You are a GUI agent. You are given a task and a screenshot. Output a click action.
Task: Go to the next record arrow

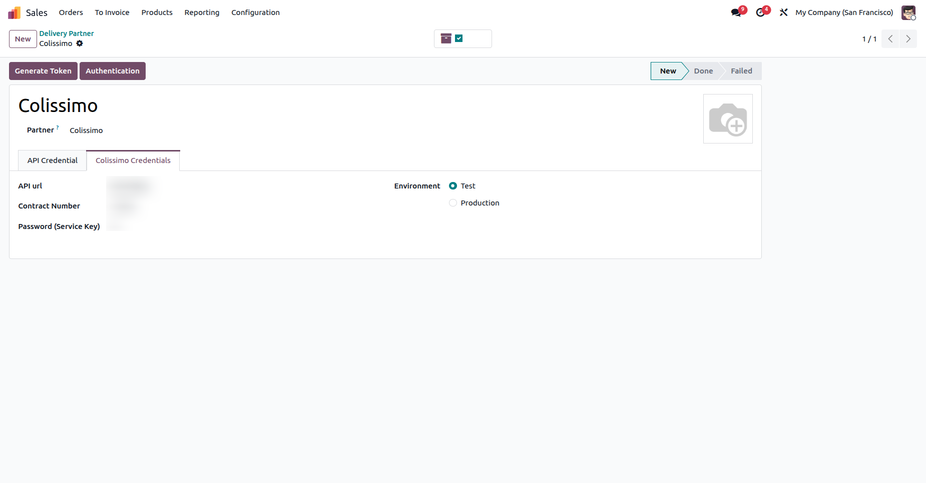point(908,39)
